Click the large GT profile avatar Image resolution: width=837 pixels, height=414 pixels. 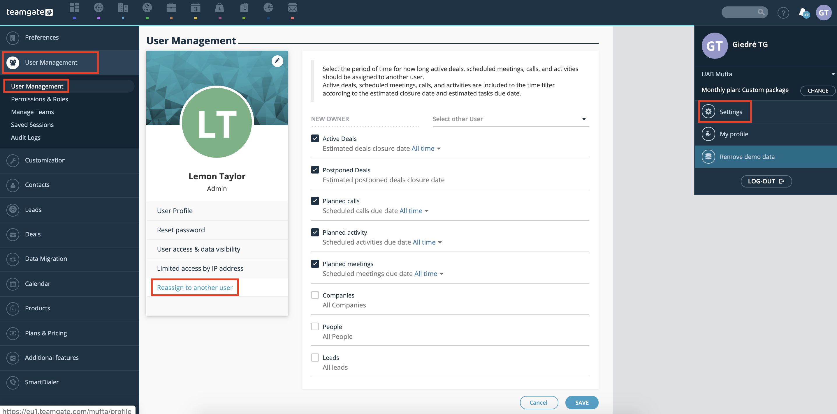715,46
